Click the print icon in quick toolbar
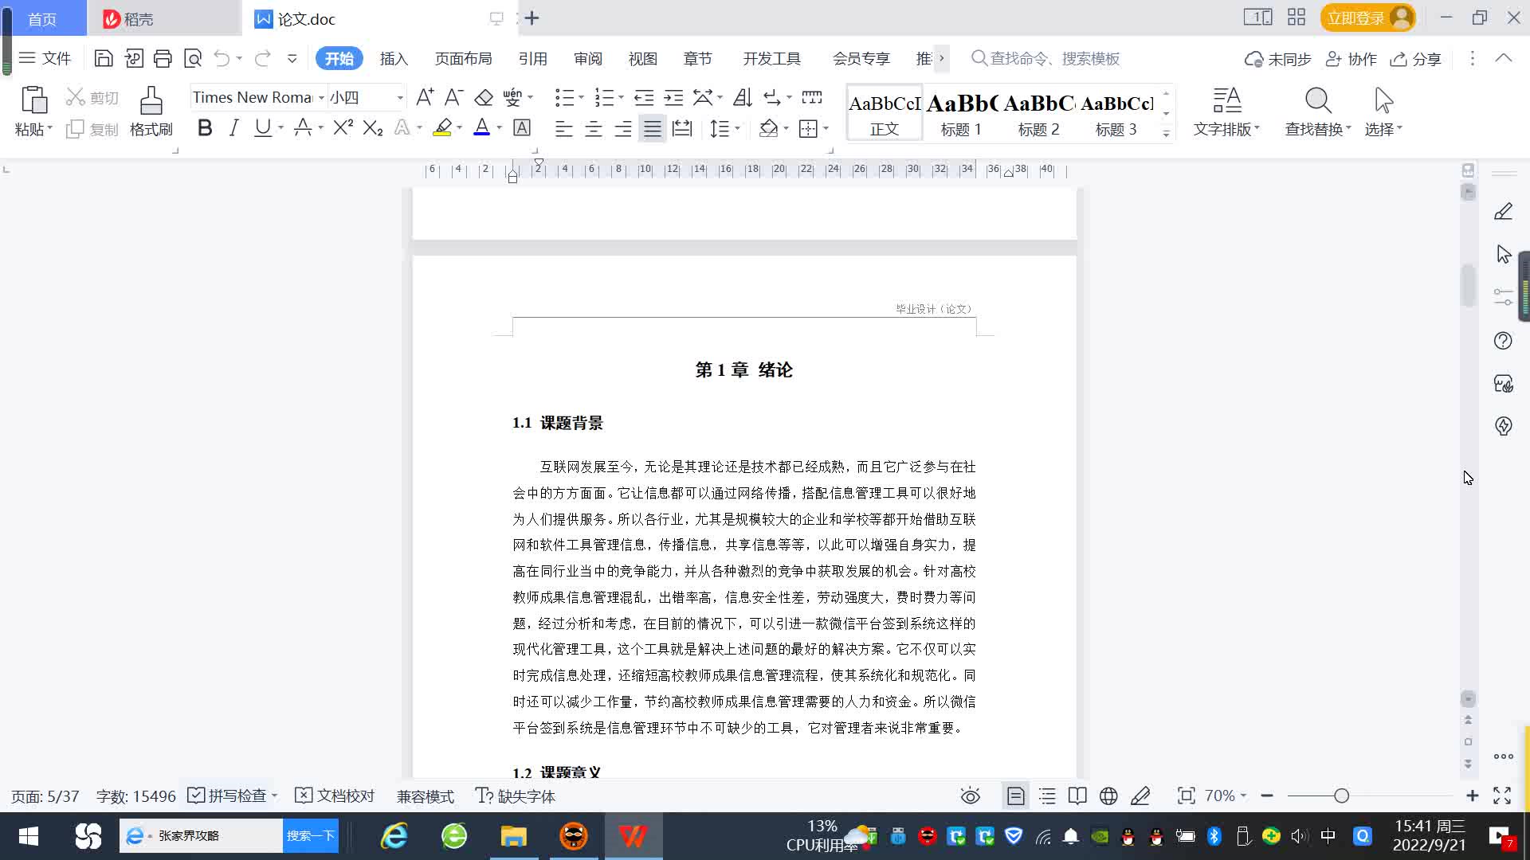This screenshot has width=1530, height=860. point(163,58)
